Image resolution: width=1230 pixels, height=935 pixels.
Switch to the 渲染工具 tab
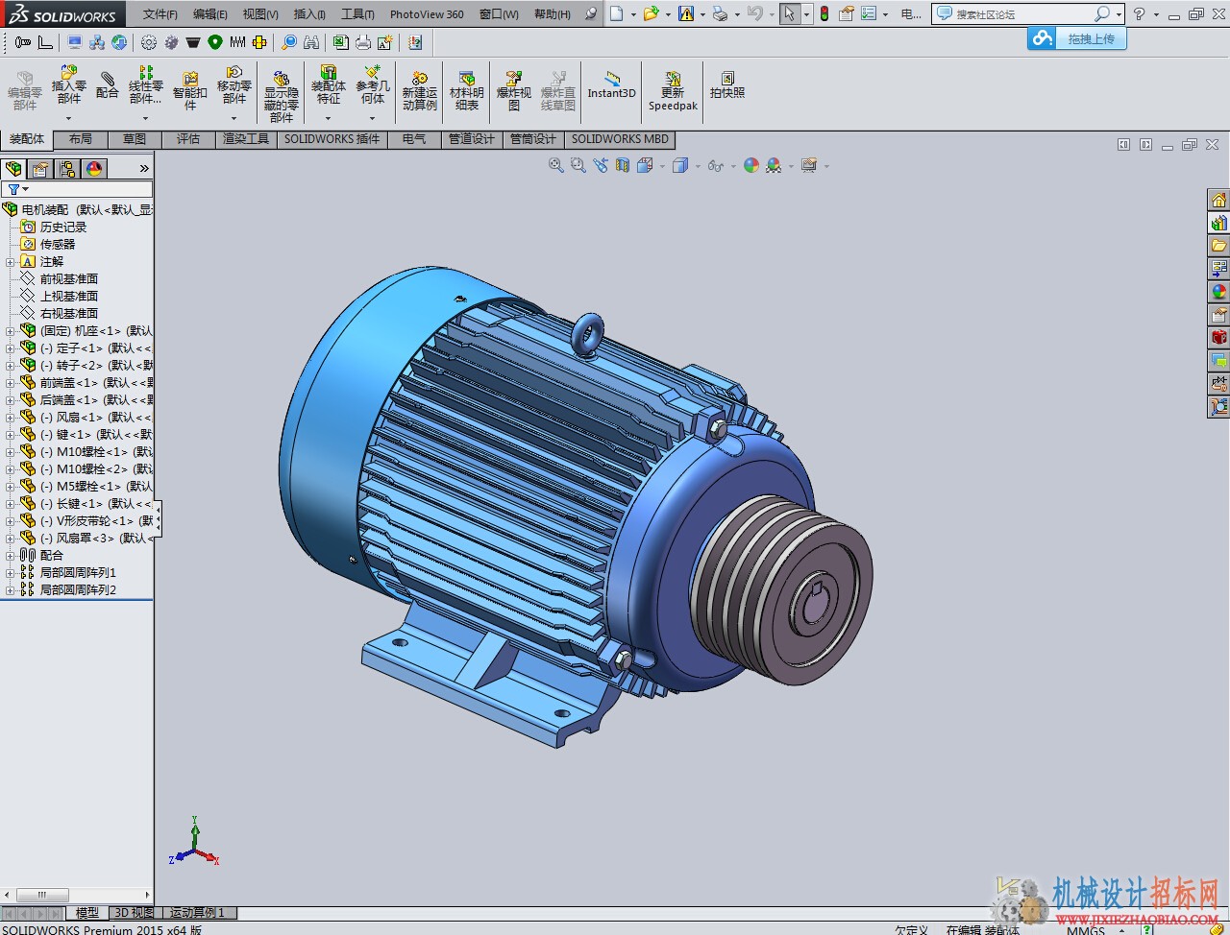(x=246, y=139)
